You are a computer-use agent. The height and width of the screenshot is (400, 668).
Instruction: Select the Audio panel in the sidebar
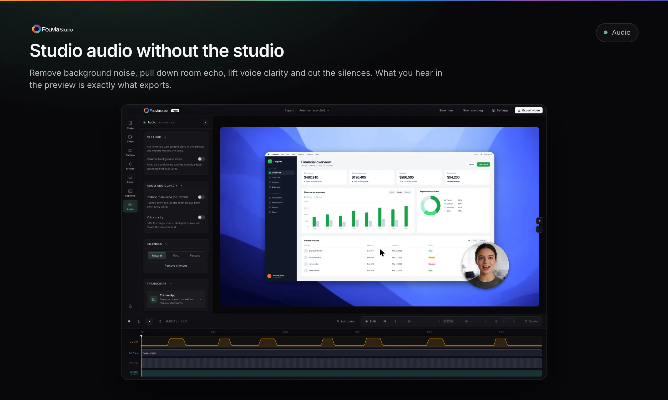130,206
